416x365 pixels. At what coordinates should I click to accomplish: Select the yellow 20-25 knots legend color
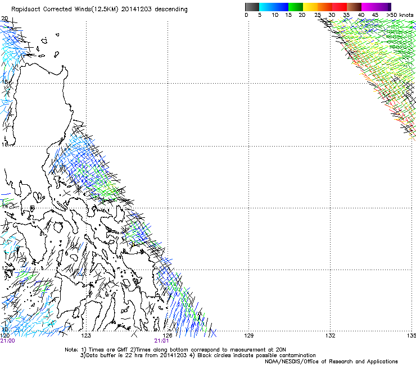point(310,7)
